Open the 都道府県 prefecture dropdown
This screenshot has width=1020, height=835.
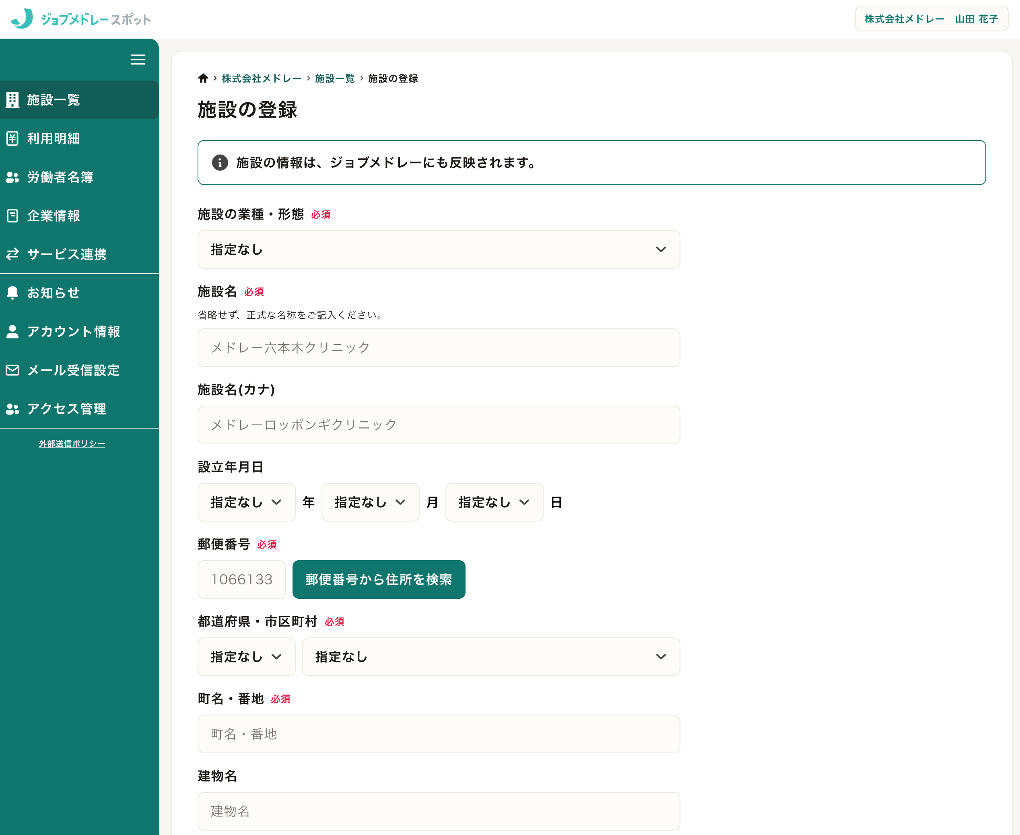(x=247, y=657)
